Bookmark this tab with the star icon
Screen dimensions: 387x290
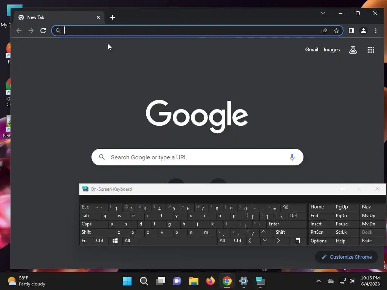[x=336, y=31]
